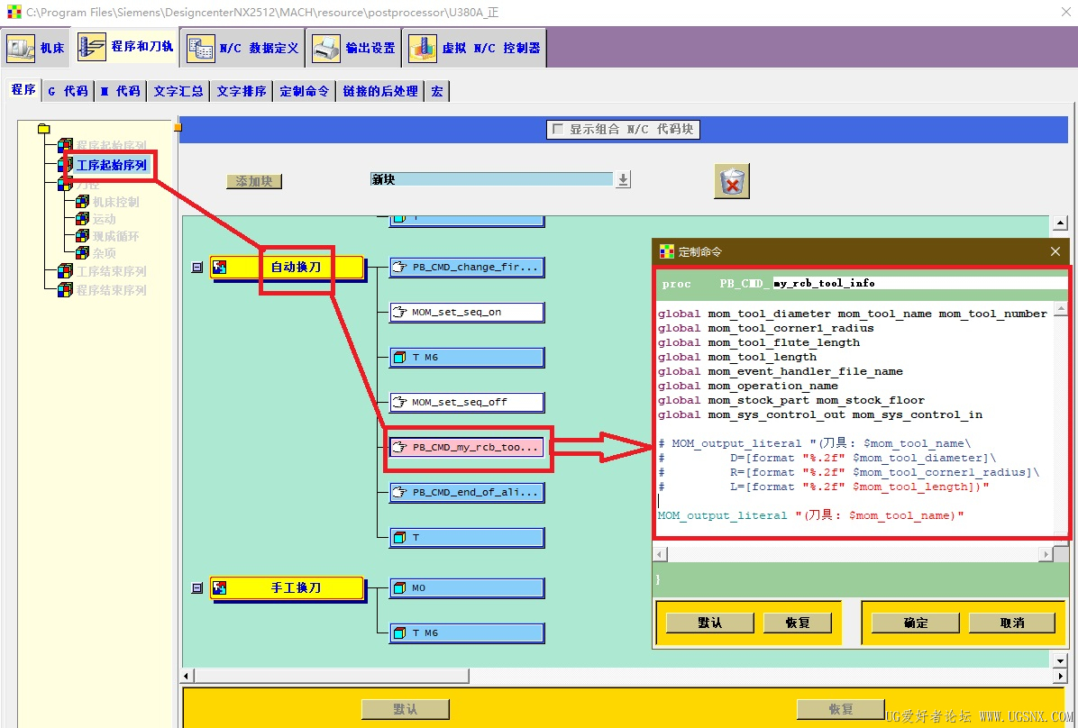The width and height of the screenshot is (1078, 728).
Task: Click hand icon on MOM_set_seq_on block
Action: (x=399, y=312)
